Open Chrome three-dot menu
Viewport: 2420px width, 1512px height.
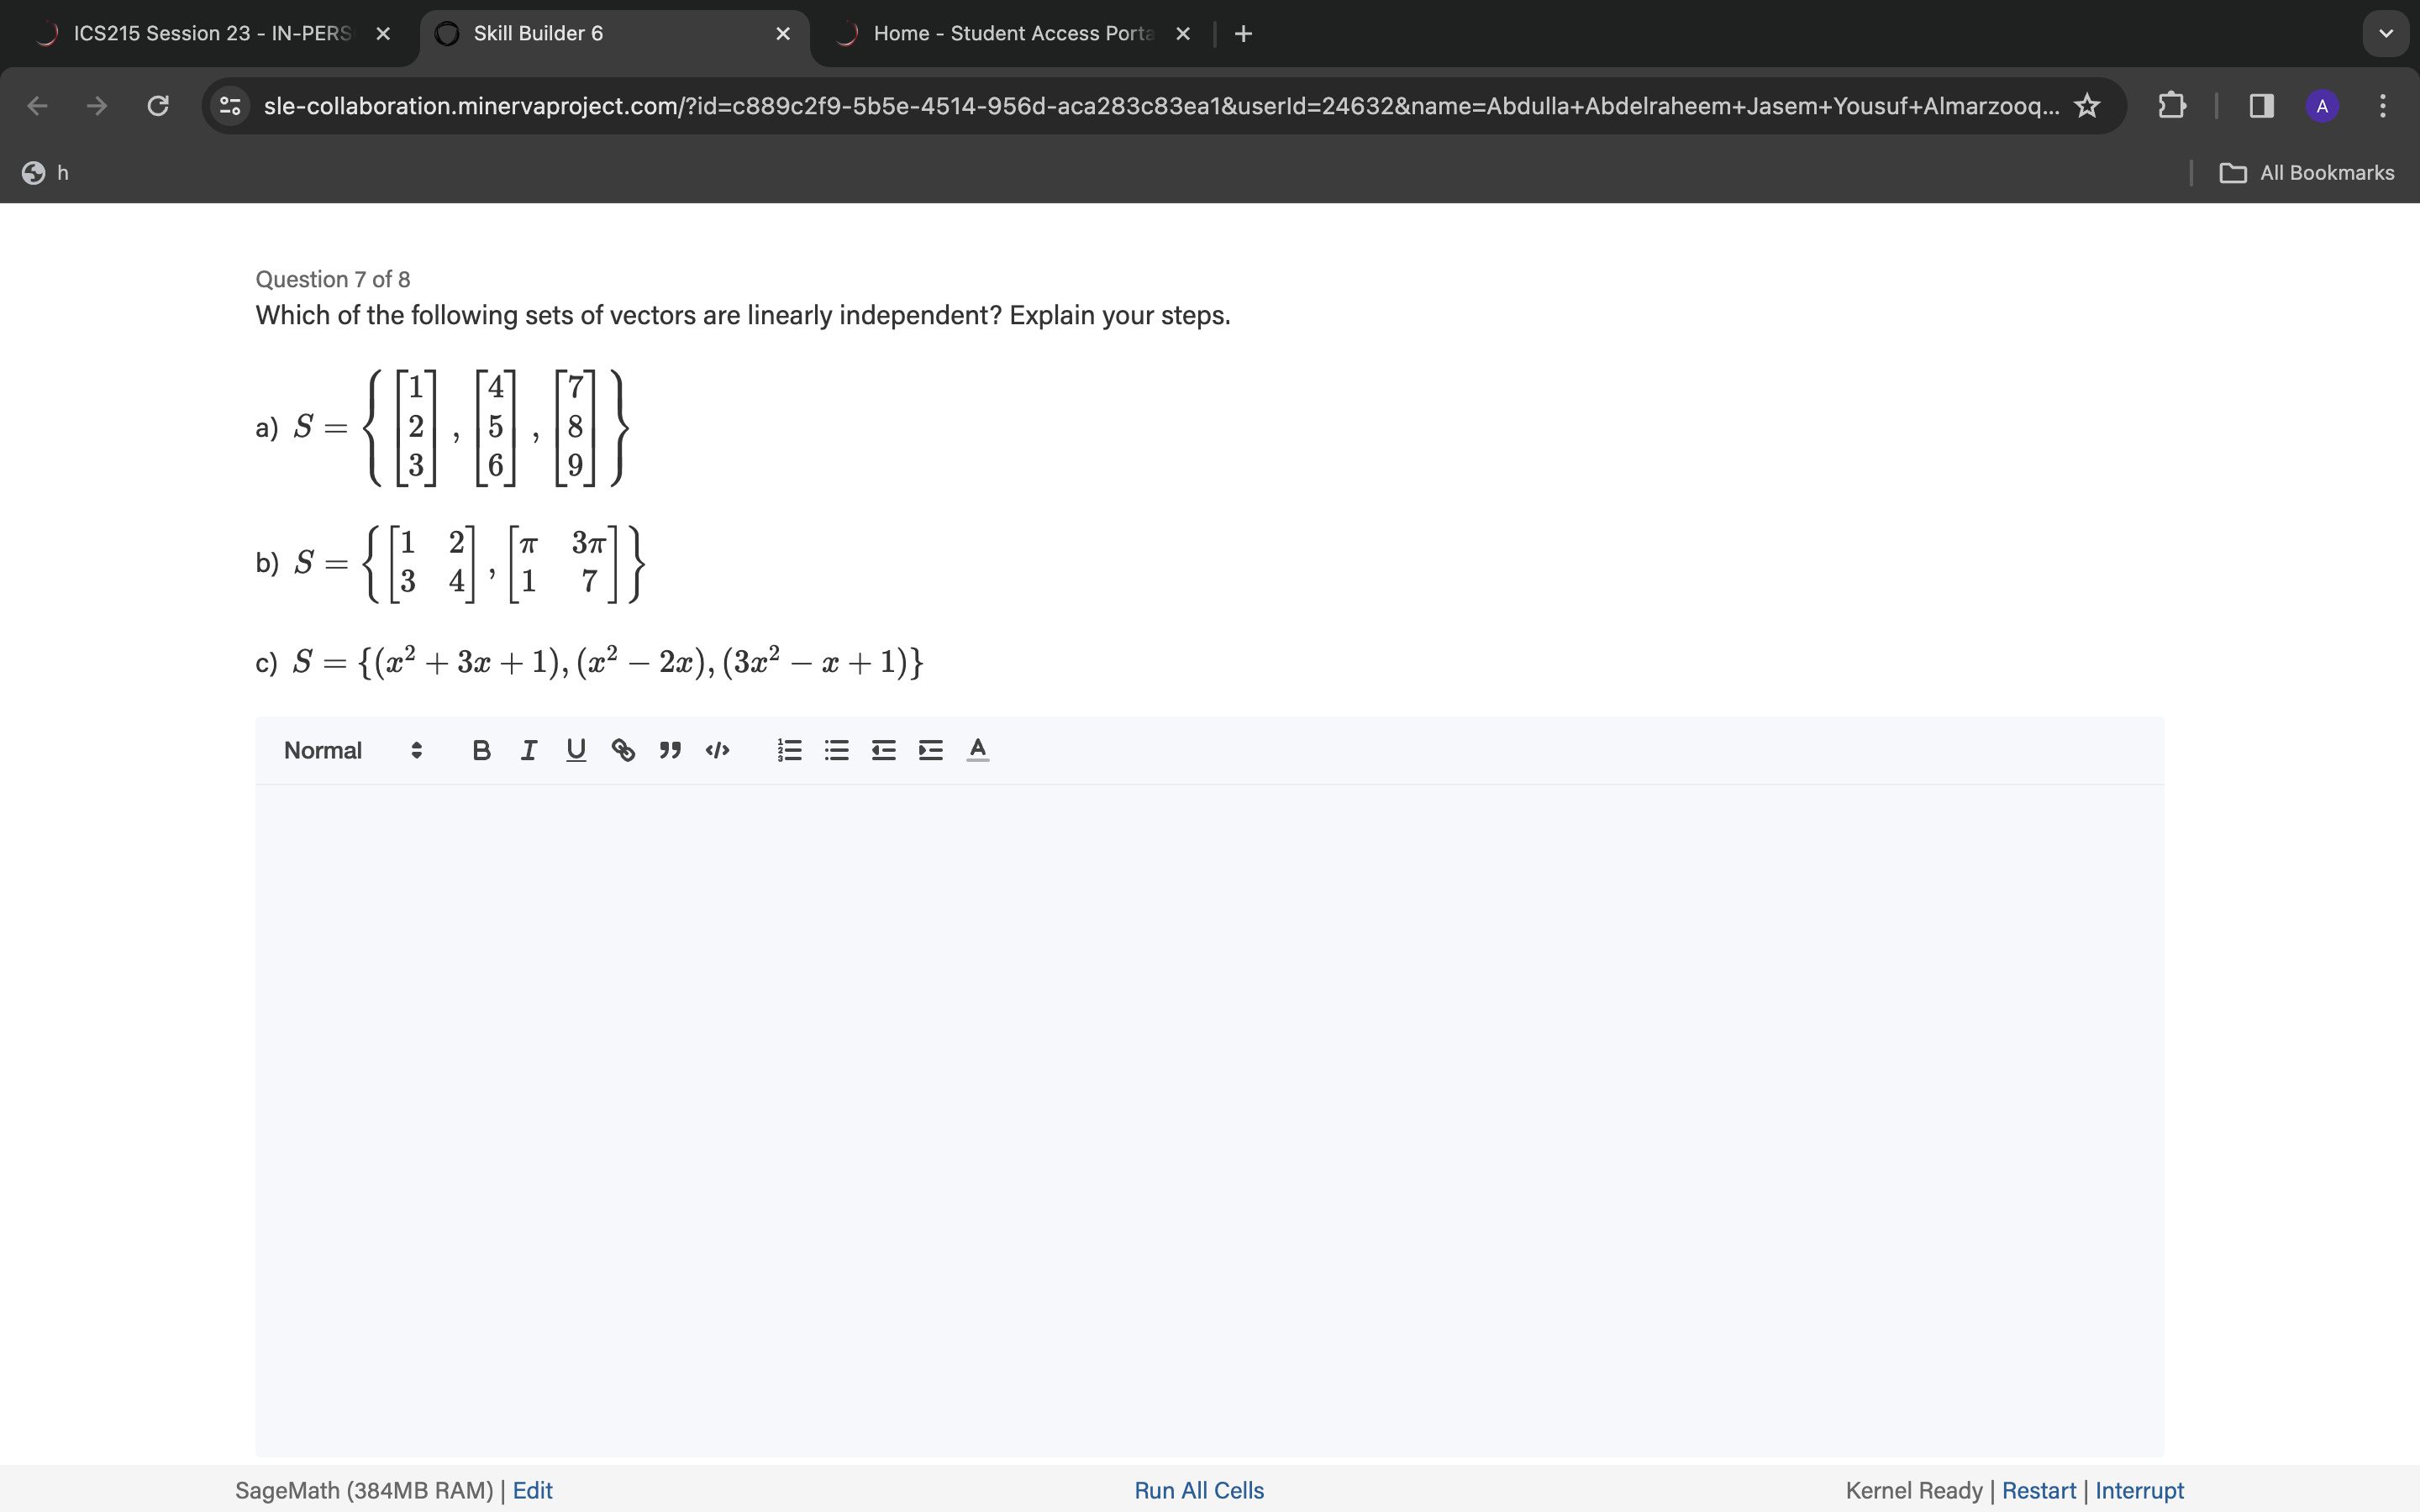(2383, 106)
